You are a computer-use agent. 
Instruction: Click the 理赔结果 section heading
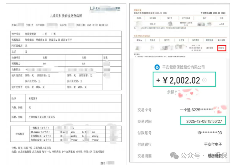point(137,6)
